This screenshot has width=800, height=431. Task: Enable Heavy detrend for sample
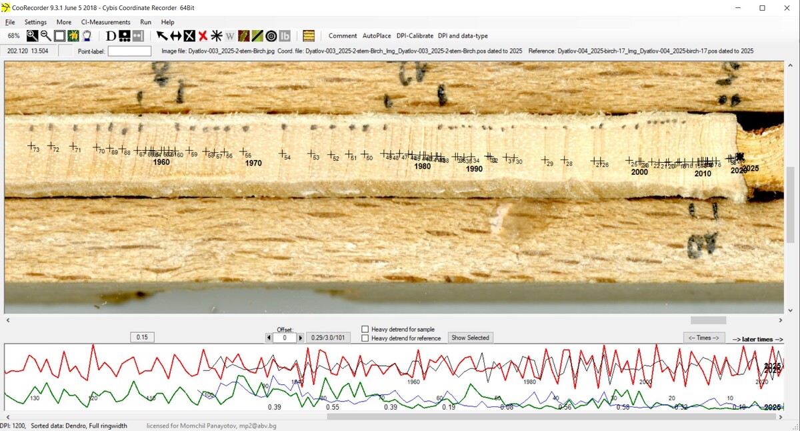tap(365, 329)
